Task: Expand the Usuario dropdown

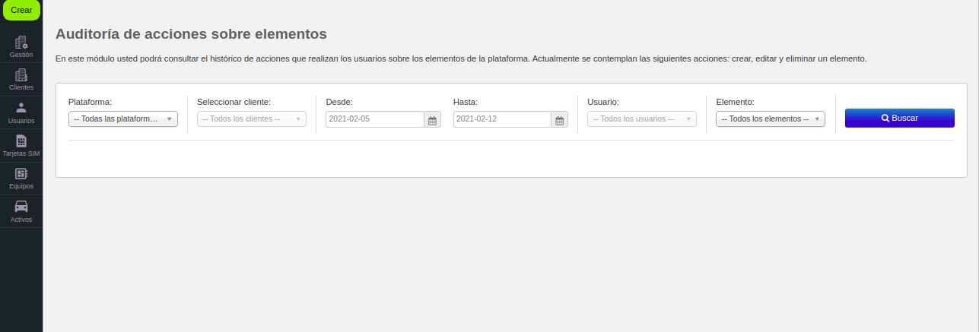Action: pyautogui.click(x=642, y=119)
